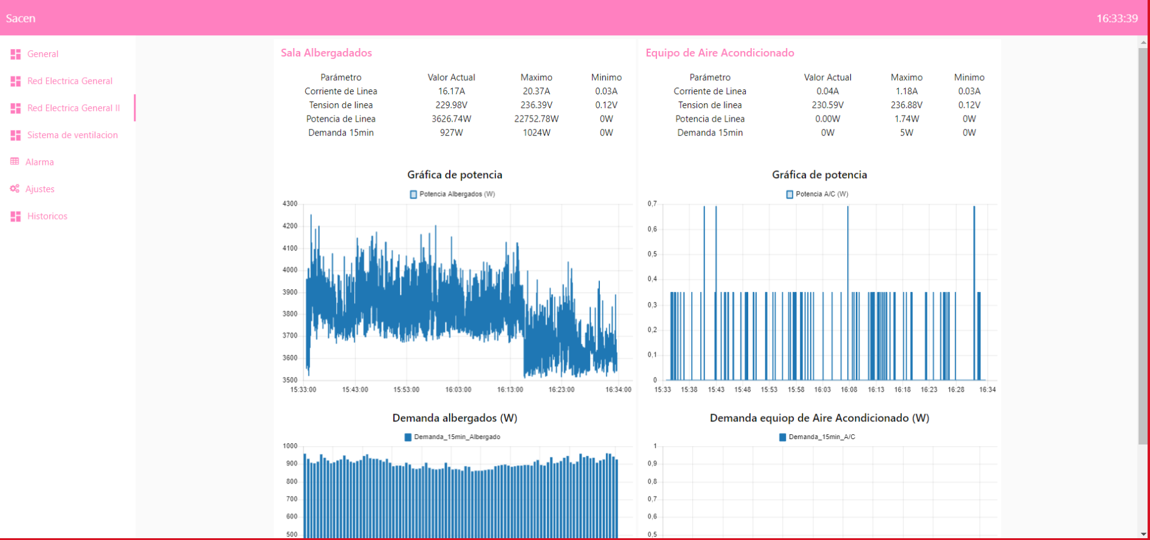The image size is (1150, 540).
Task: Select Red Electrica General II menu item
Action: (74, 108)
